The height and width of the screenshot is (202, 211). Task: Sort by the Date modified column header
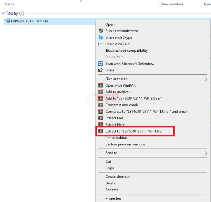(172, 4)
